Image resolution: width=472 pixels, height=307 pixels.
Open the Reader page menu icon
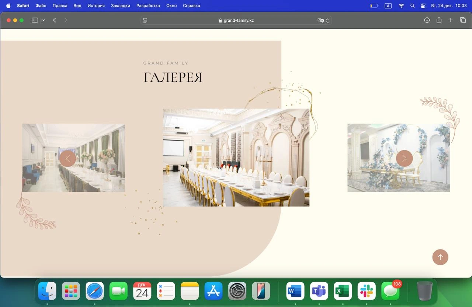(x=145, y=20)
